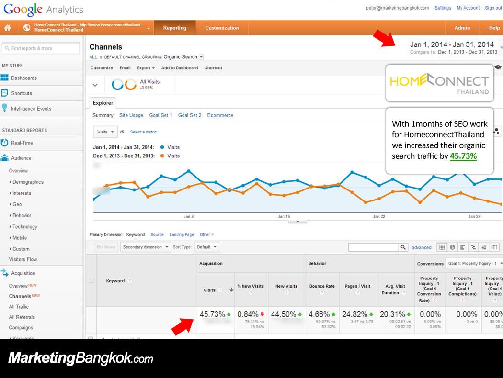Select the data table view icon
Viewport: 503px width, 378px height.
(442, 247)
